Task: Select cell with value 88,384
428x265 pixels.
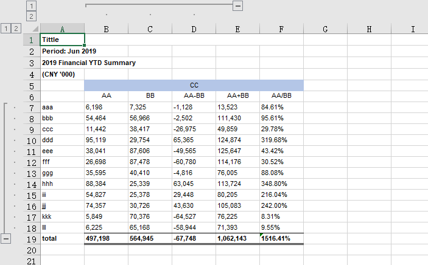Action: click(x=106, y=184)
